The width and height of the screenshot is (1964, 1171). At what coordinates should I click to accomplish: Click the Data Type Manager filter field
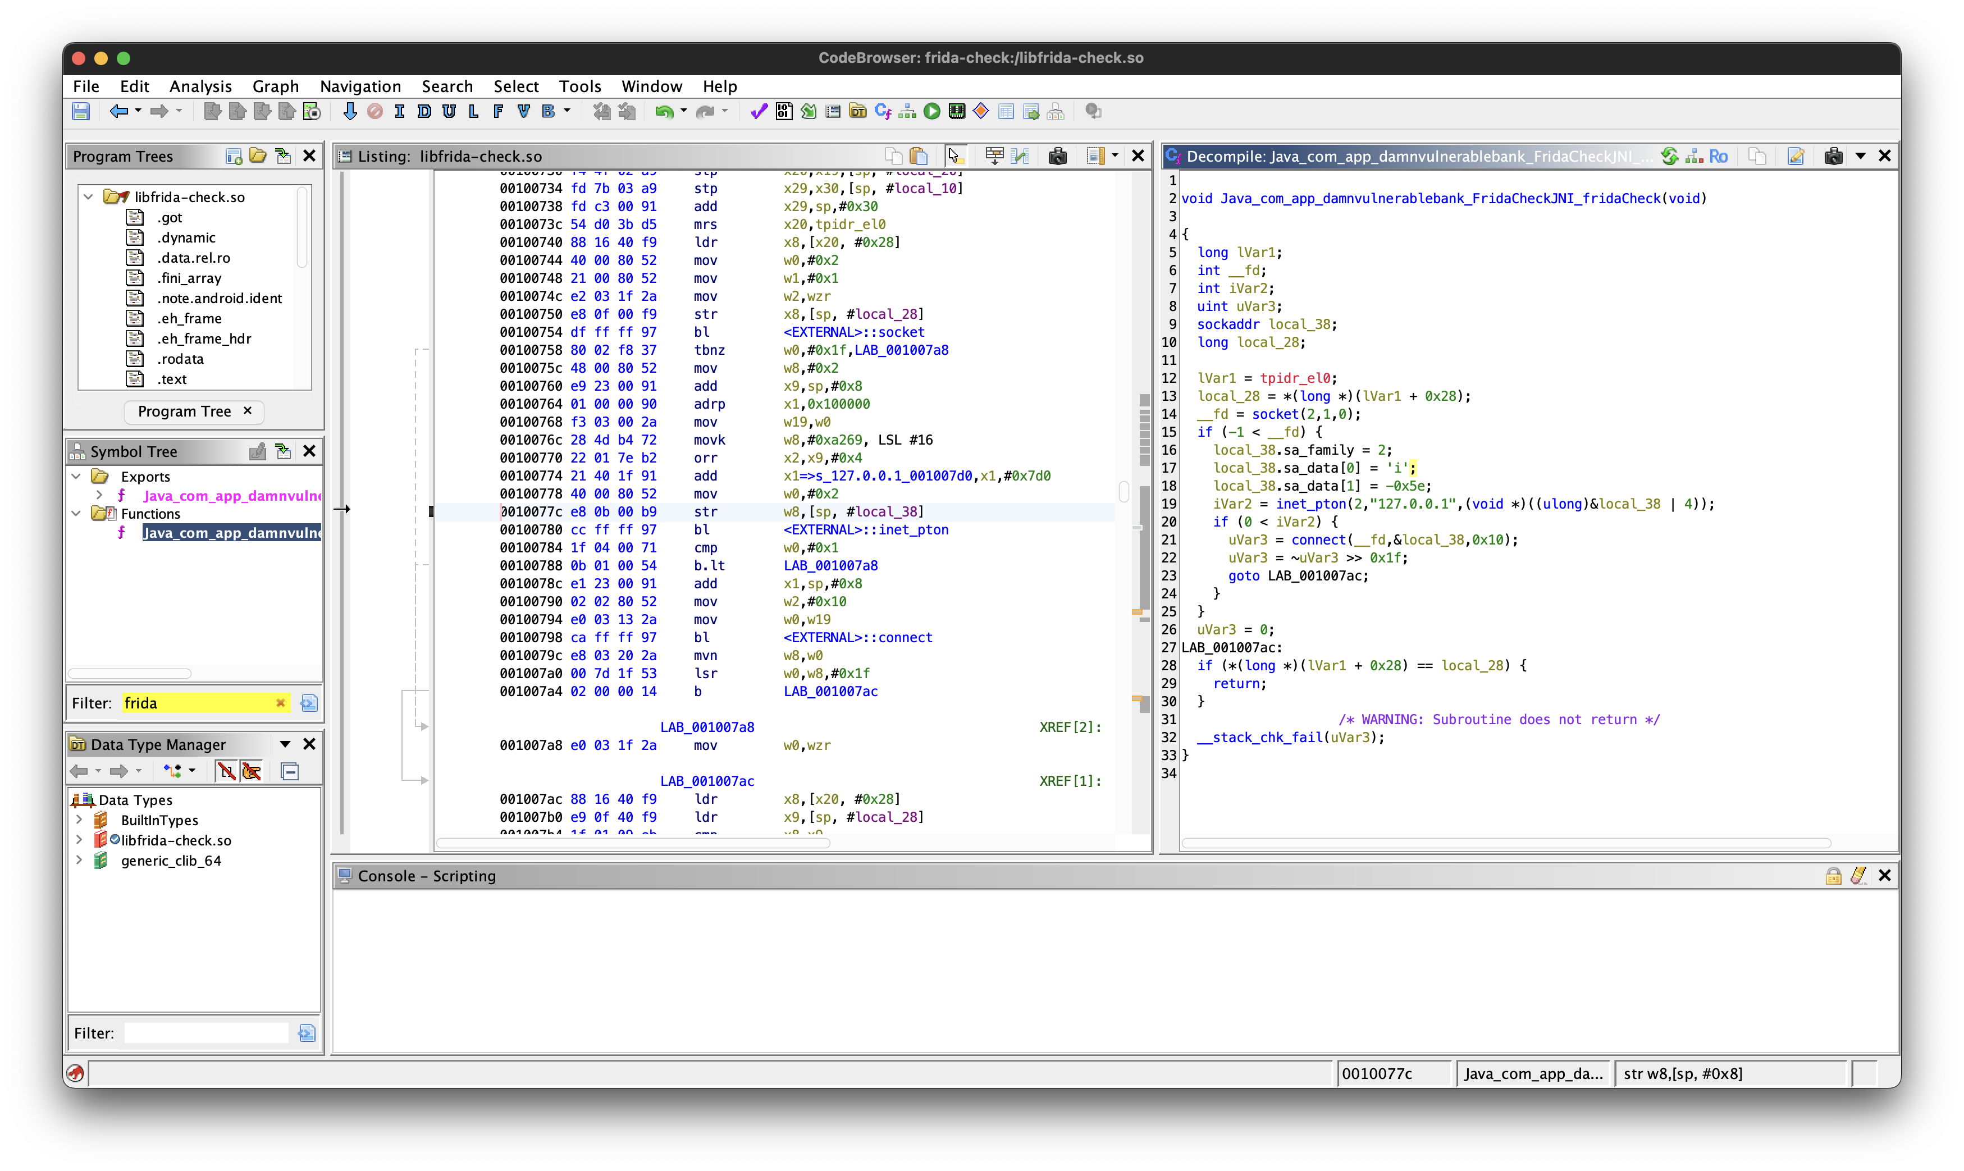point(207,1033)
